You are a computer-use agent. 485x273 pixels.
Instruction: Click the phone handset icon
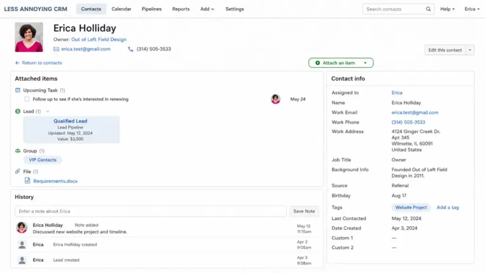coord(131,49)
